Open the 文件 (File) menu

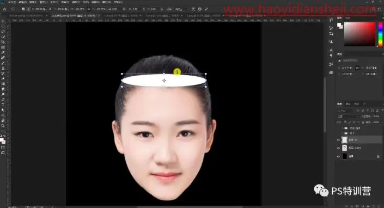tap(11, 2)
